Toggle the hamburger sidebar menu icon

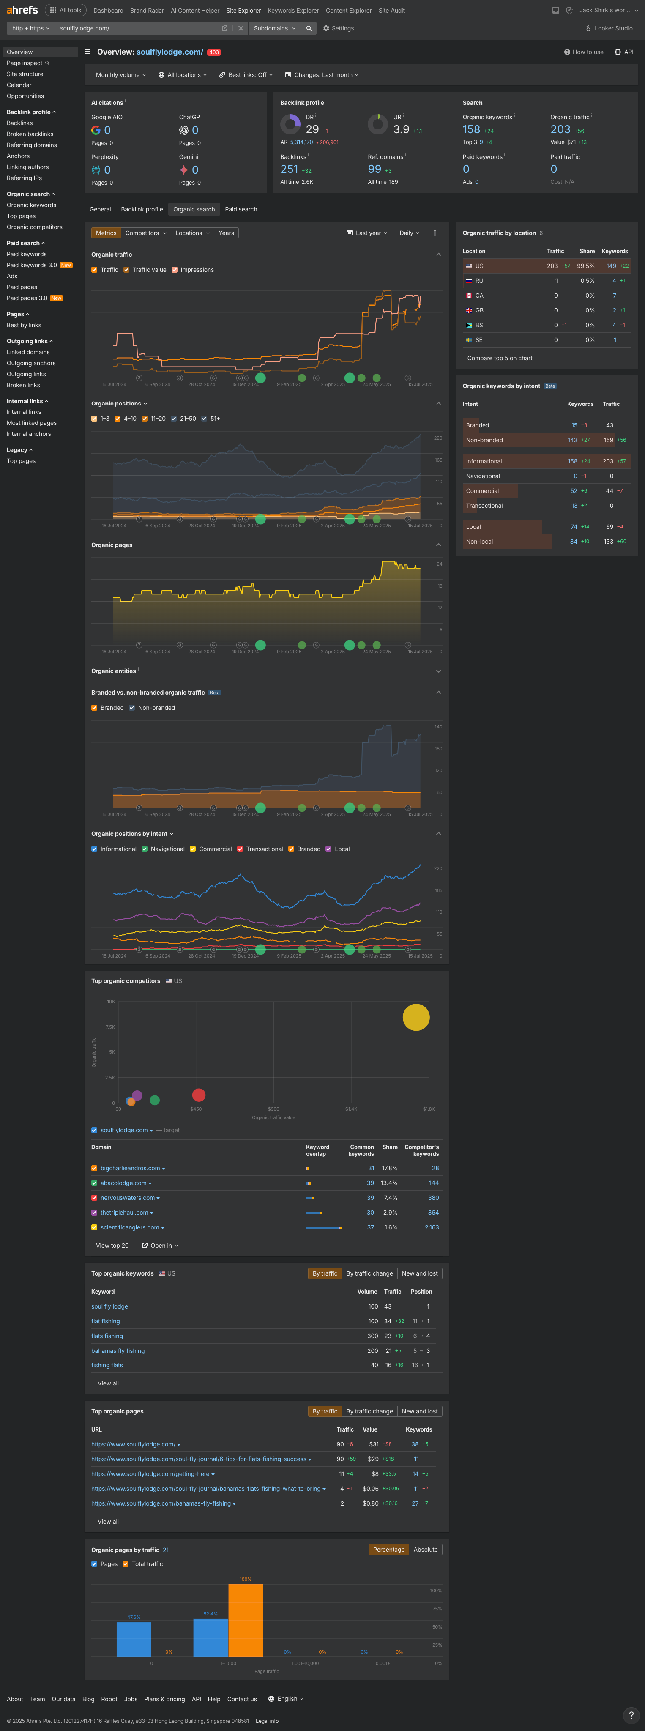tap(87, 52)
